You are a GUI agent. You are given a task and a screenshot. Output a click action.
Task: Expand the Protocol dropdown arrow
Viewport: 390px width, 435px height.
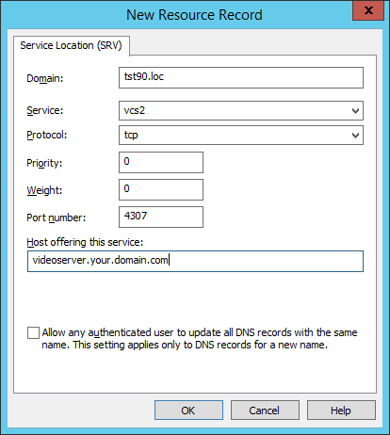coord(355,136)
